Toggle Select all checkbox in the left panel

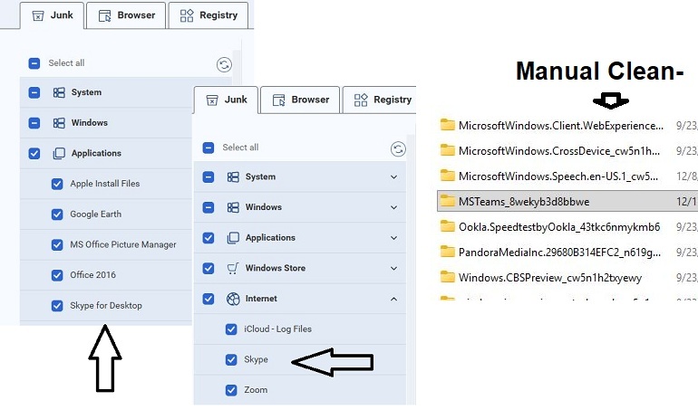click(x=34, y=63)
